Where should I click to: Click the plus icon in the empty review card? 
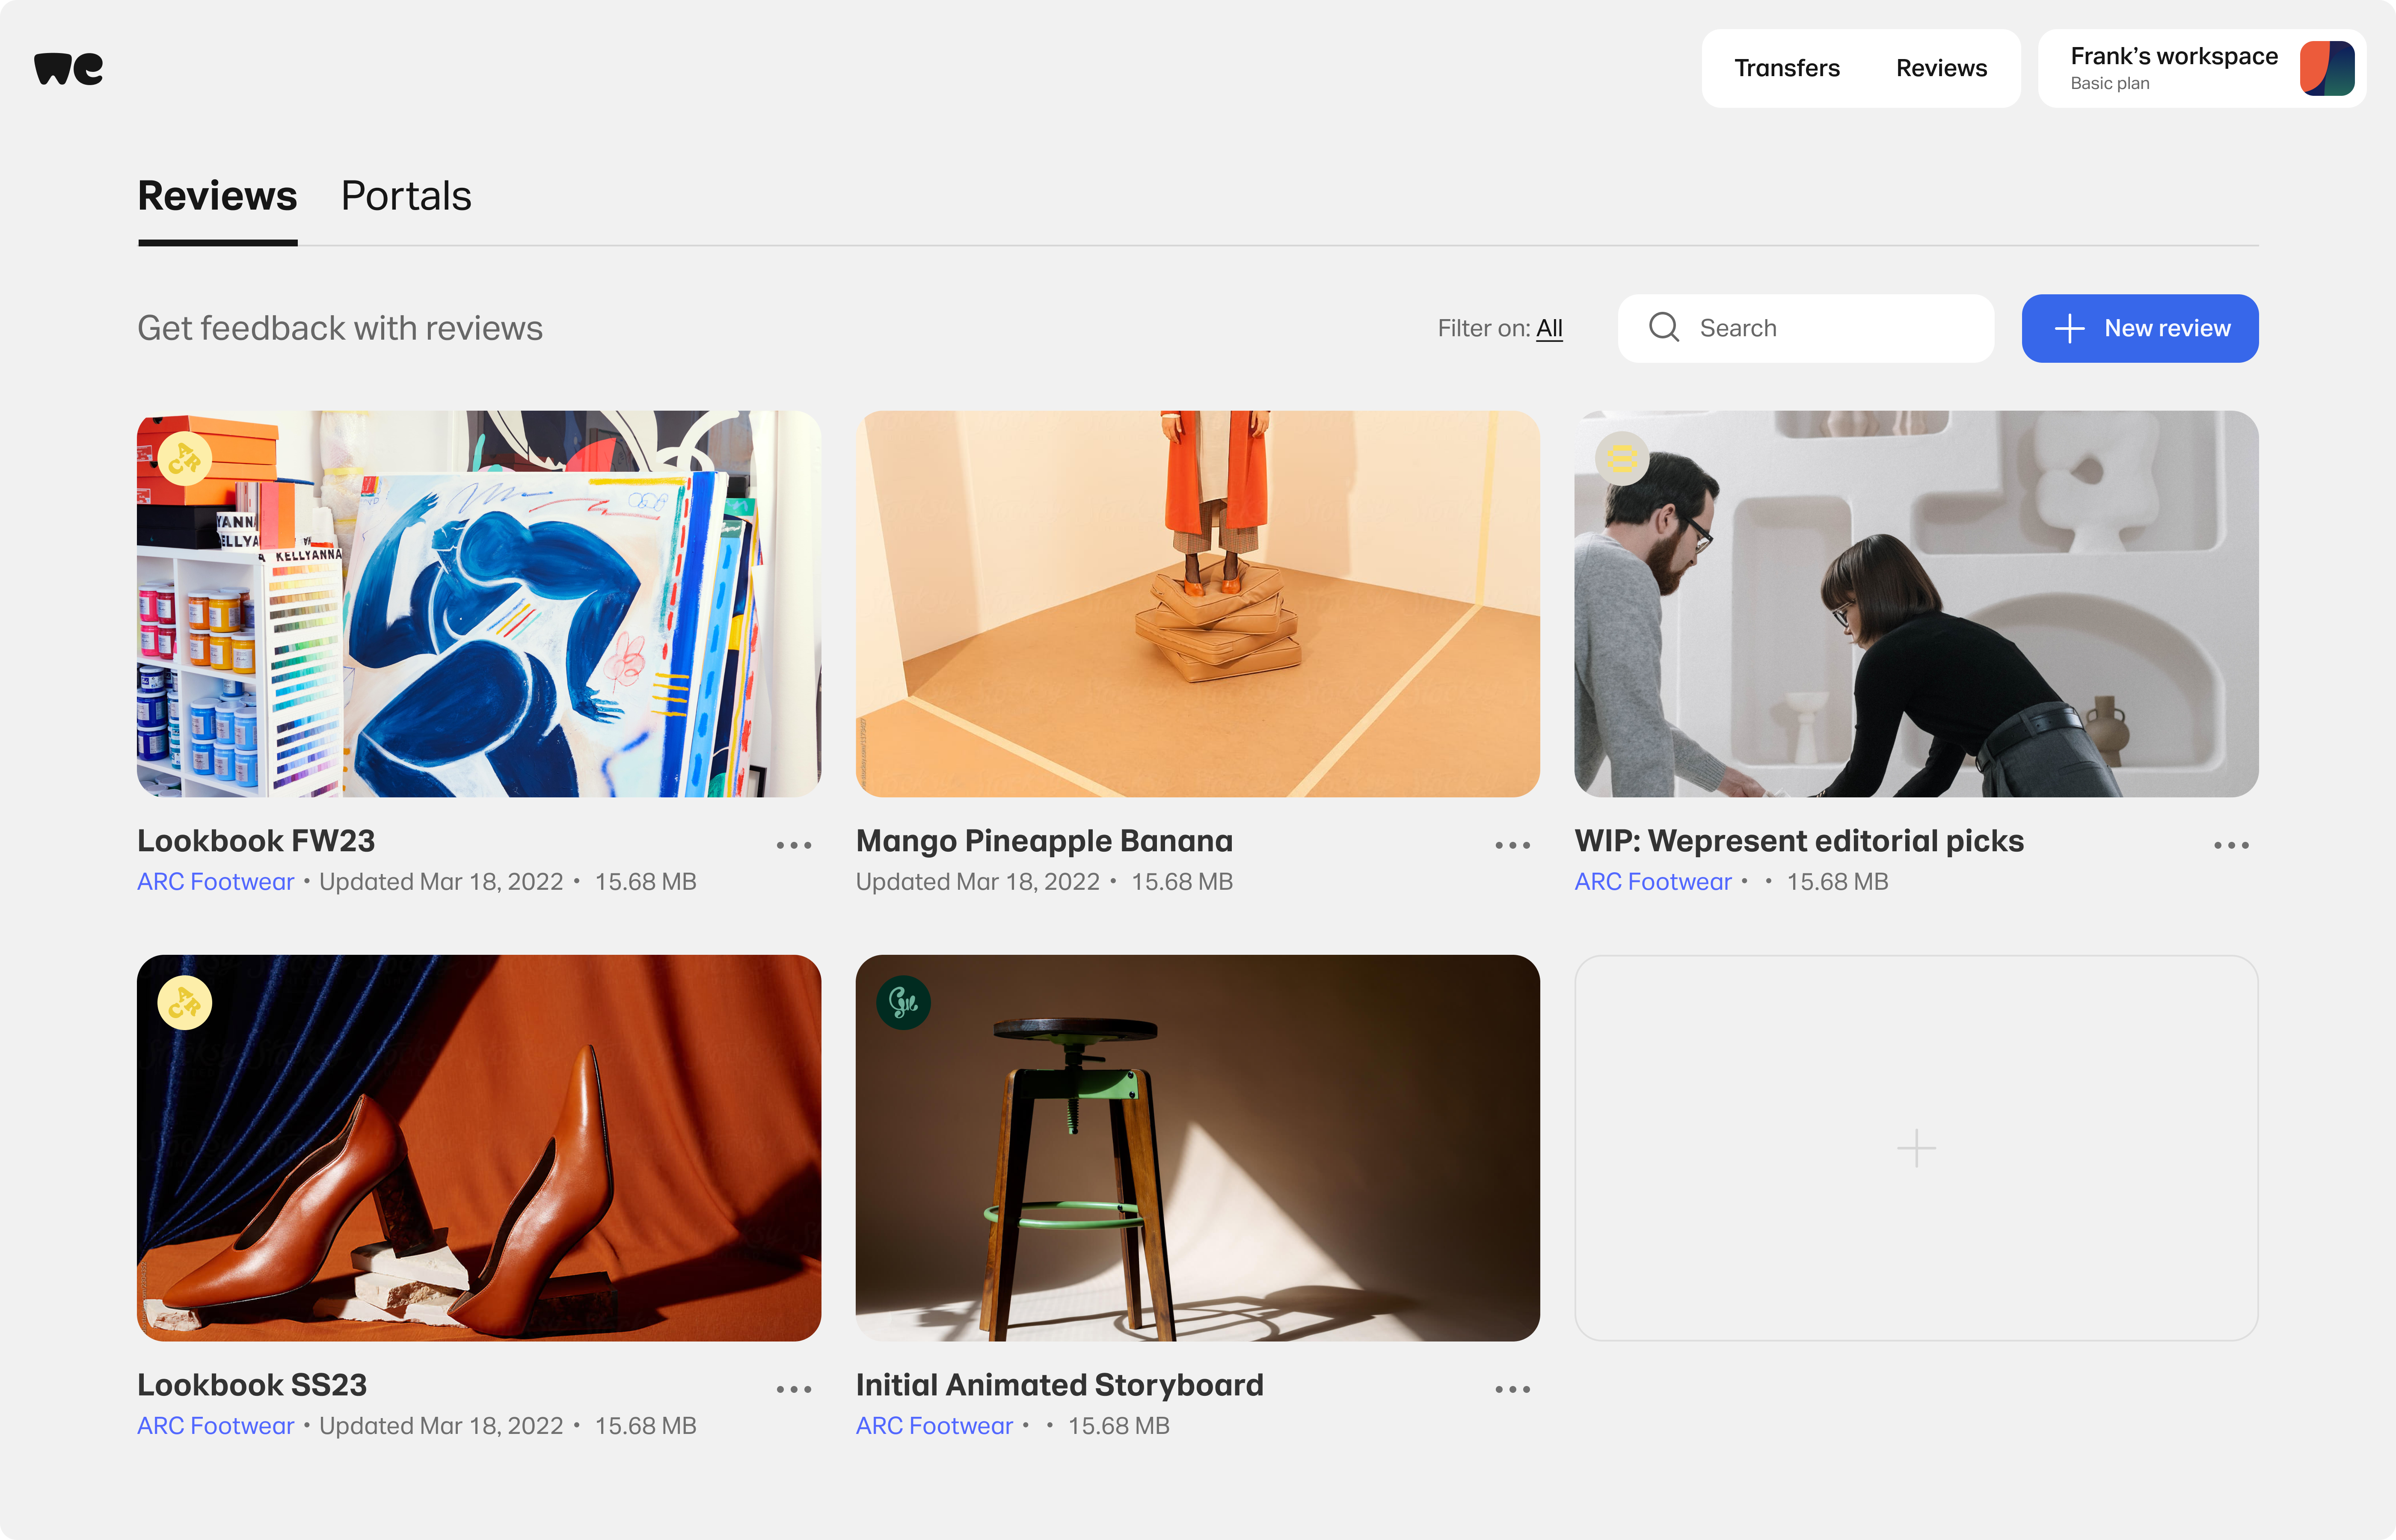pyautogui.click(x=1916, y=1148)
